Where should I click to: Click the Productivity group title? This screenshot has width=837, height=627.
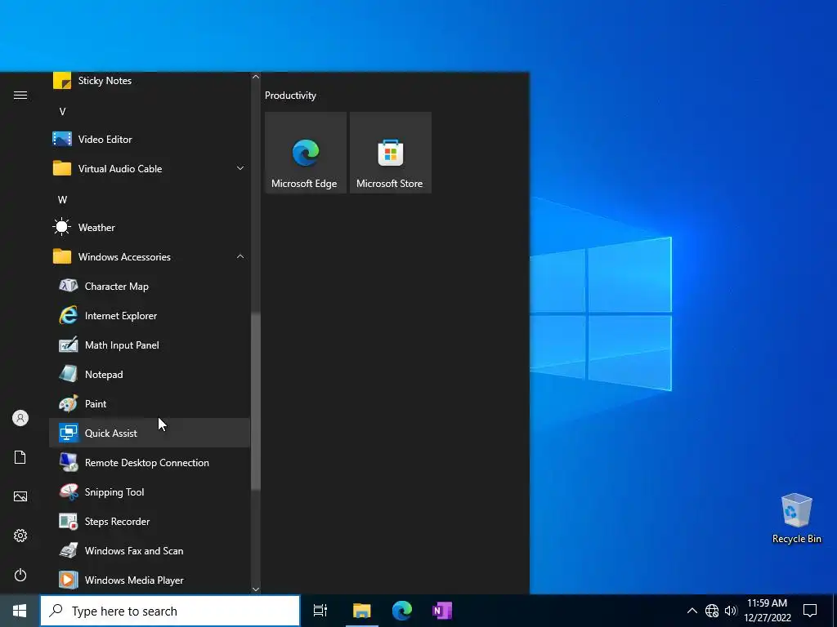pos(290,96)
